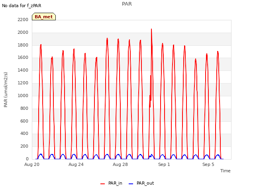Click the 200 y-axis tick label
255x191 pixels.
(x=24, y=146)
